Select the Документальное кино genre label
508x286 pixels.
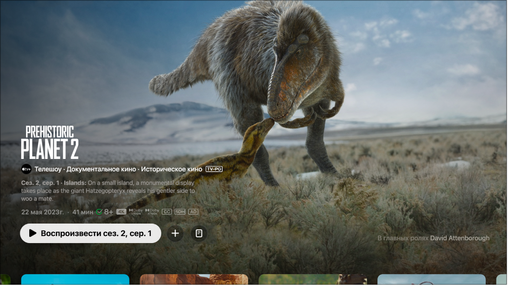[x=101, y=169]
